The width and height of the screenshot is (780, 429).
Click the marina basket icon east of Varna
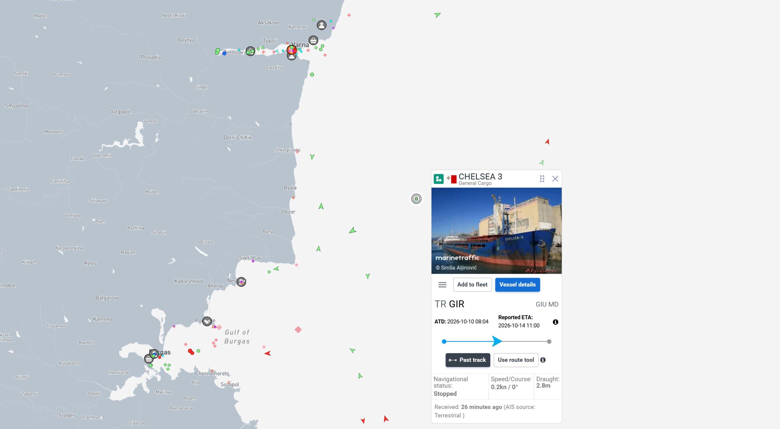pyautogui.click(x=313, y=40)
